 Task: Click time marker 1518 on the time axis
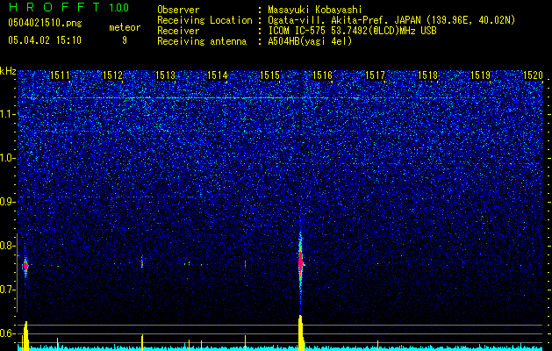[427, 75]
